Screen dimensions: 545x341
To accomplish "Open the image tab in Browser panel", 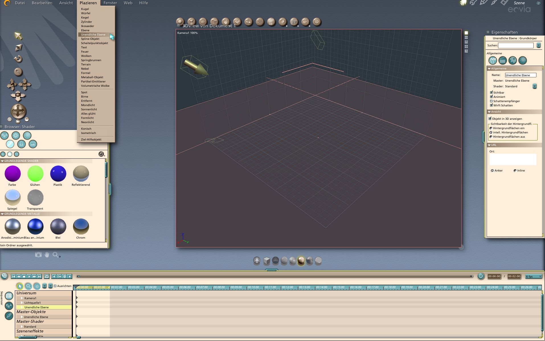I will 33,144.
